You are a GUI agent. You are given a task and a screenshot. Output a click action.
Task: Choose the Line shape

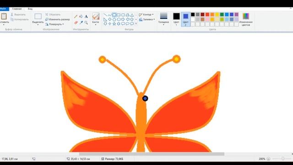105,15
